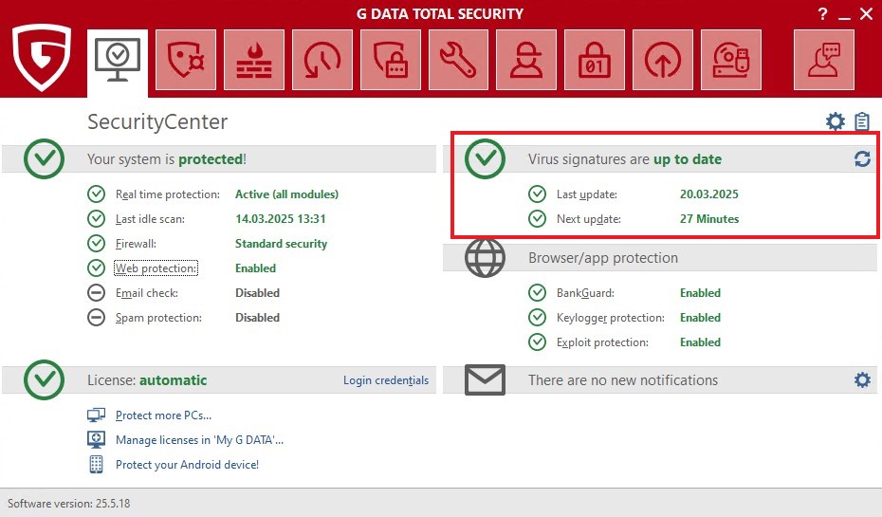Click the virus signatures green checkmark
The width and height of the screenshot is (882, 517).
tap(485, 158)
